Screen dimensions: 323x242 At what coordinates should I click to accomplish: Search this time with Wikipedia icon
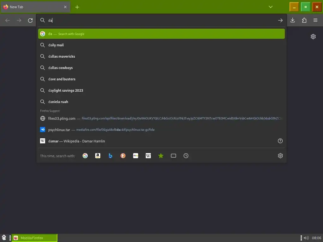pyautogui.click(x=148, y=156)
